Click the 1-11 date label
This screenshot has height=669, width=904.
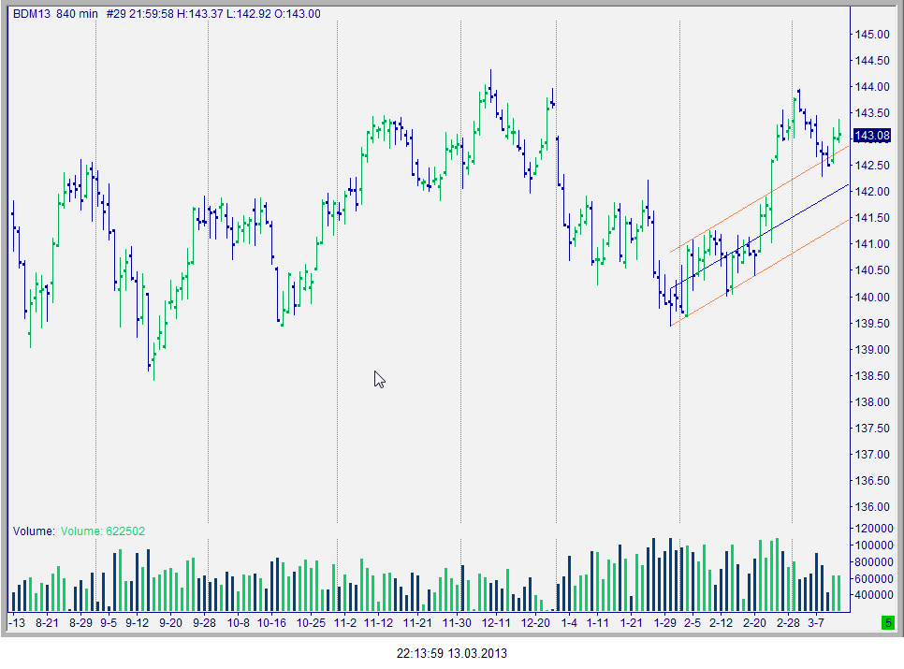click(x=597, y=623)
